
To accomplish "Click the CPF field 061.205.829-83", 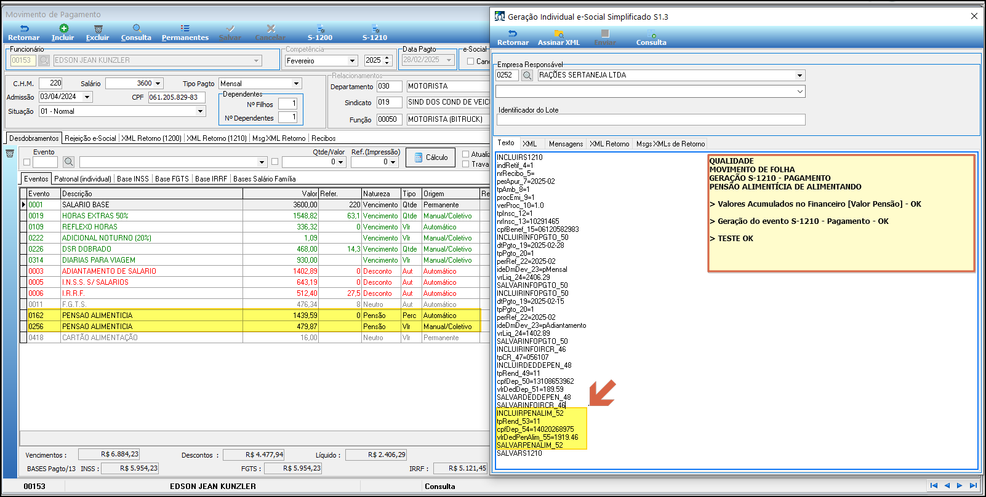I will (x=177, y=97).
